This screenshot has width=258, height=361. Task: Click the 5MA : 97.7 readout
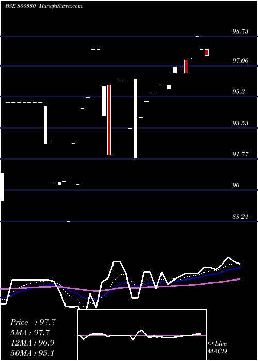point(30,333)
